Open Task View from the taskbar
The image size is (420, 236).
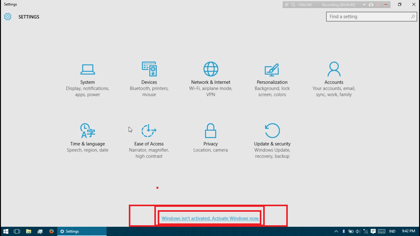17,231
